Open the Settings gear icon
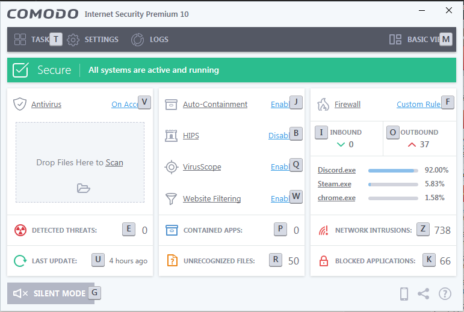Image resolution: width=464 pixels, height=312 pixels. point(73,40)
